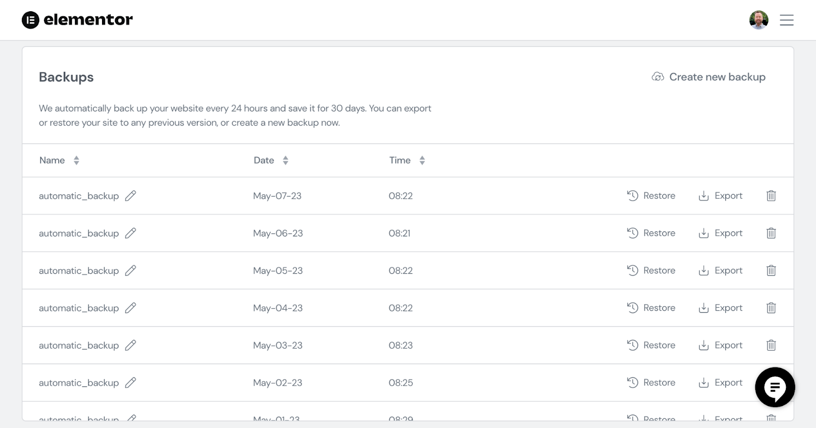Export the May-04-23 backup

[720, 308]
